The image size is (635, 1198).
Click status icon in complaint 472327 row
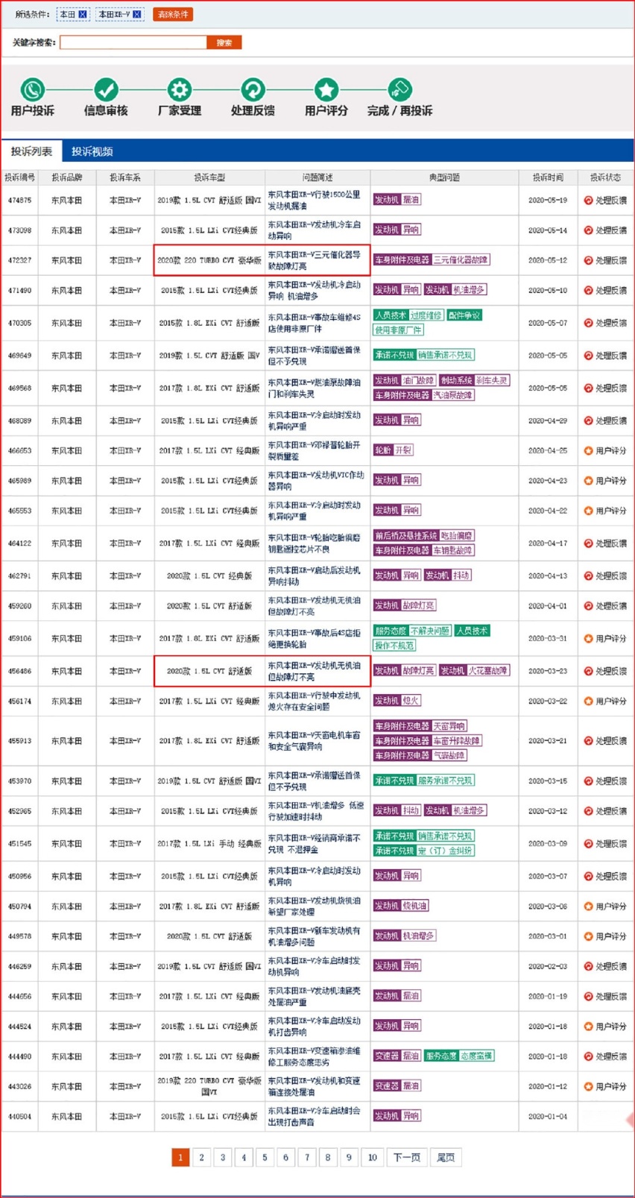pos(588,261)
